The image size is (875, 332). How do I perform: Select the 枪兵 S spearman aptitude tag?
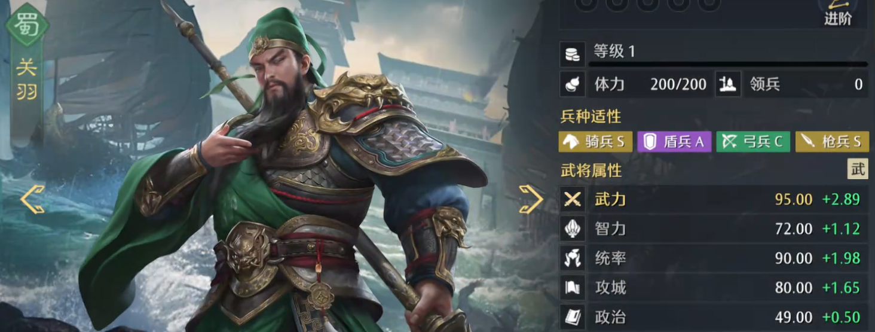[832, 141]
